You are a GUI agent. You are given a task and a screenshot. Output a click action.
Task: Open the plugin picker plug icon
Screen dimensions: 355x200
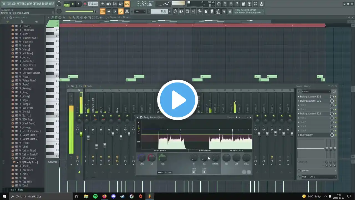[212, 11]
